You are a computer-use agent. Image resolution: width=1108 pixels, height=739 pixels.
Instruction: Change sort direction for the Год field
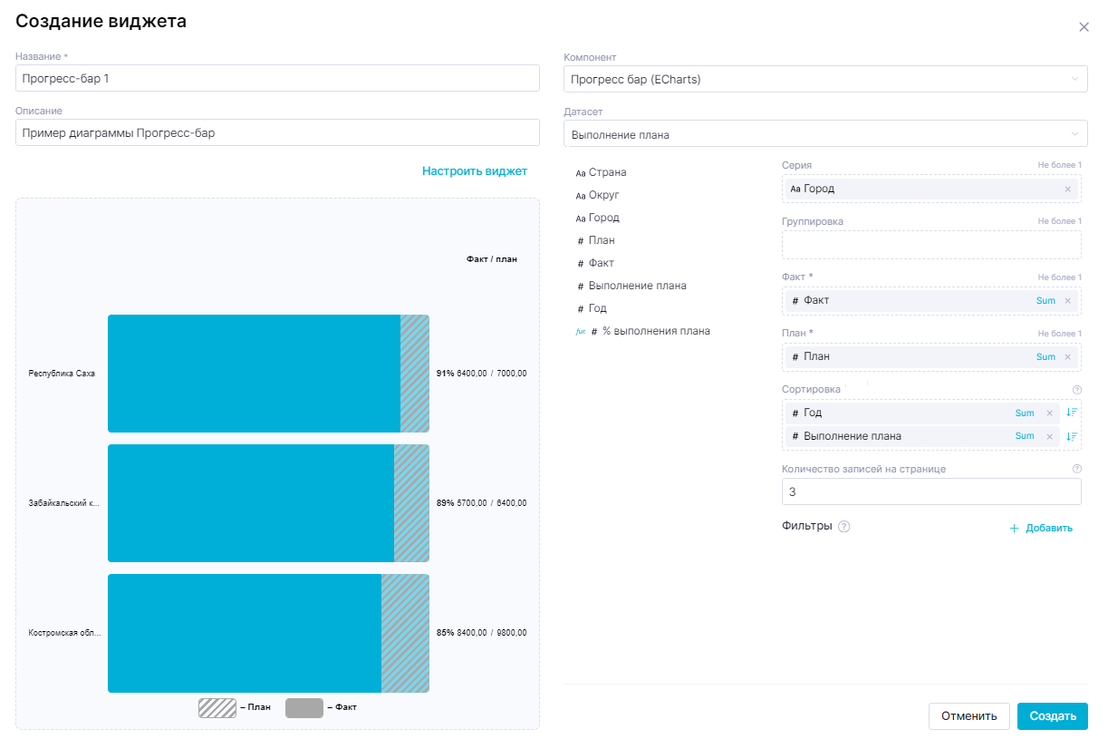tap(1072, 413)
